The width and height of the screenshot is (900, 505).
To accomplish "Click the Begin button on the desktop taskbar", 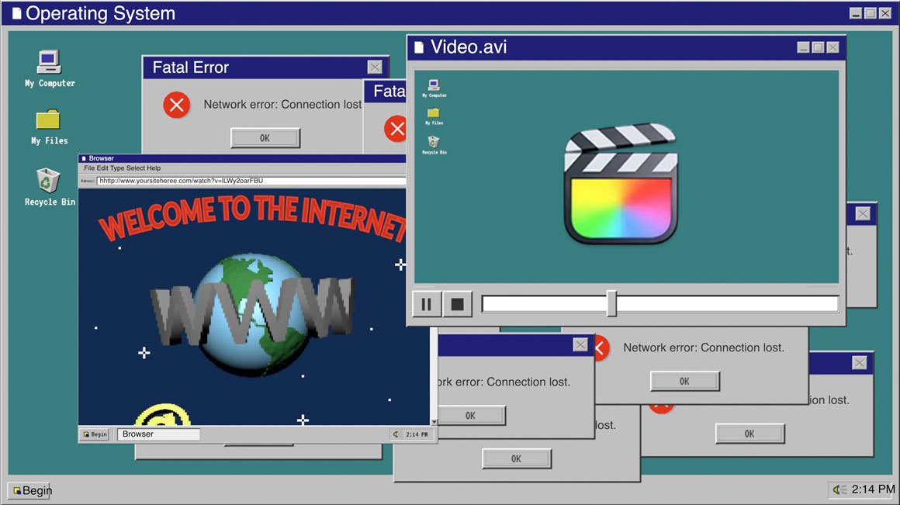I will pyautogui.click(x=30, y=490).
